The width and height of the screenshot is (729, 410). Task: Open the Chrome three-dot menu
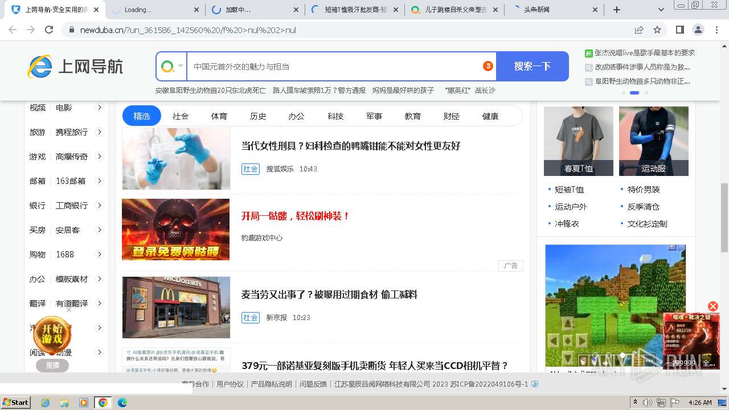click(716, 30)
